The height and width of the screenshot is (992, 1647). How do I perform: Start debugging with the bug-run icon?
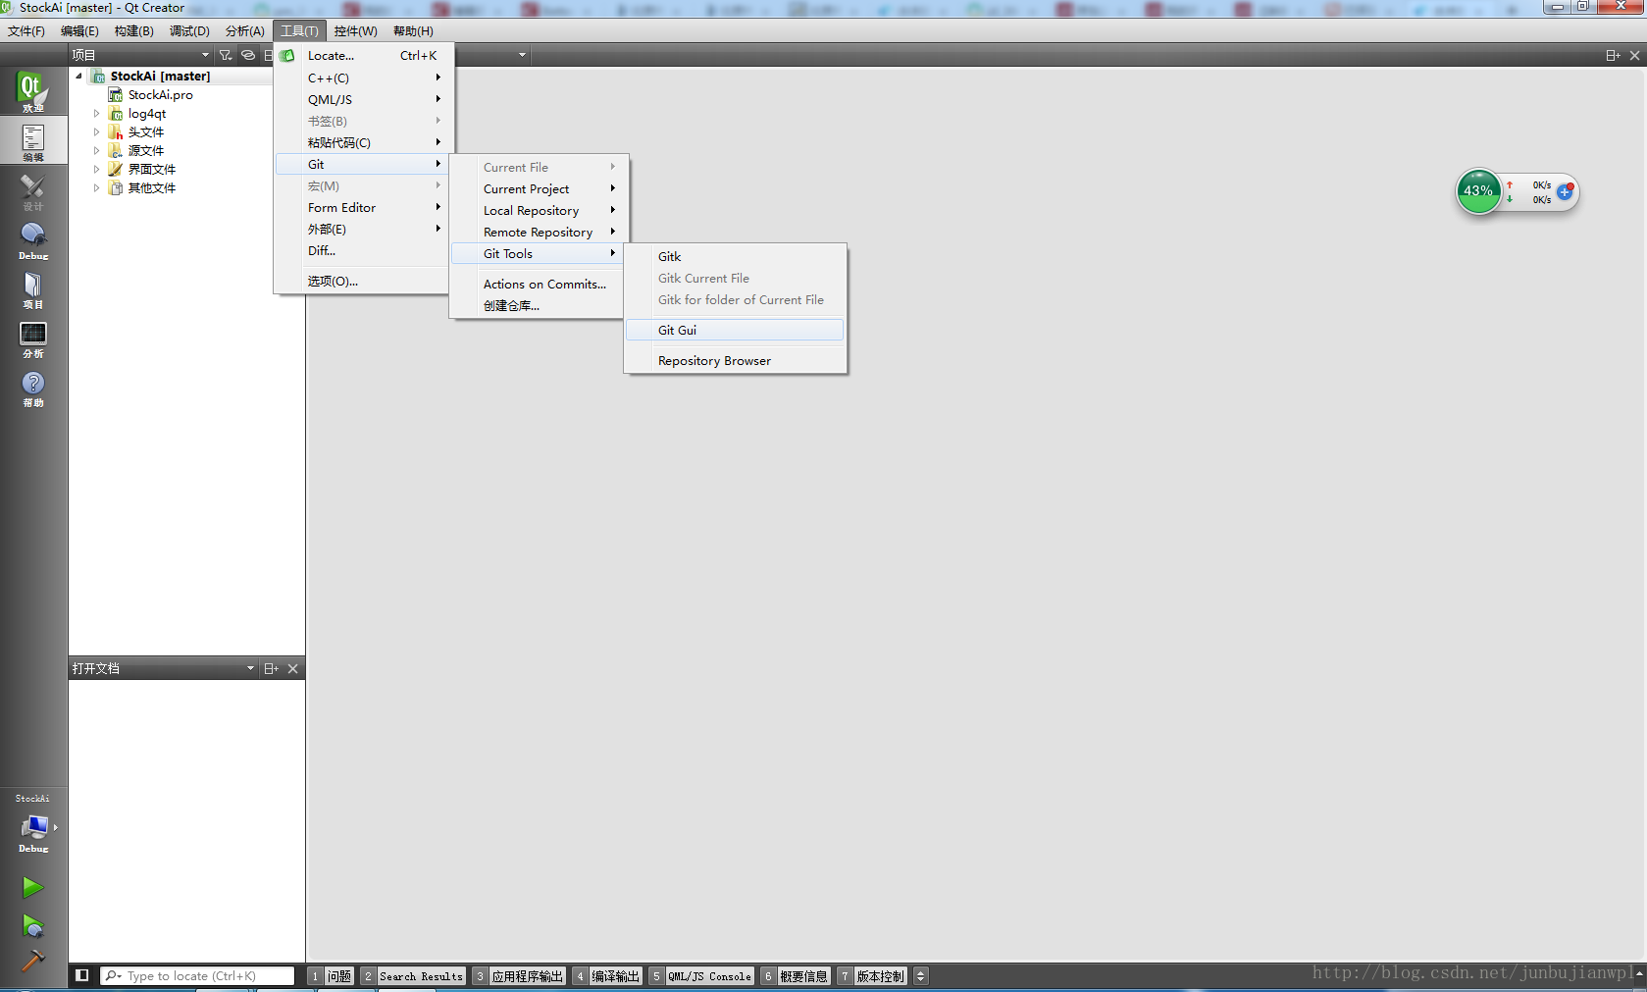click(x=32, y=925)
